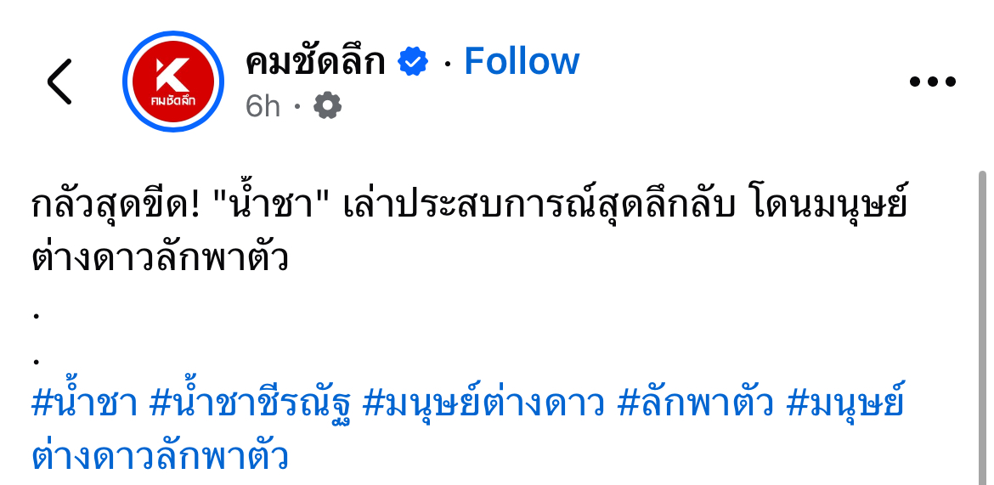
Task: Open the คมชัดลึก page name
Action: point(315,62)
